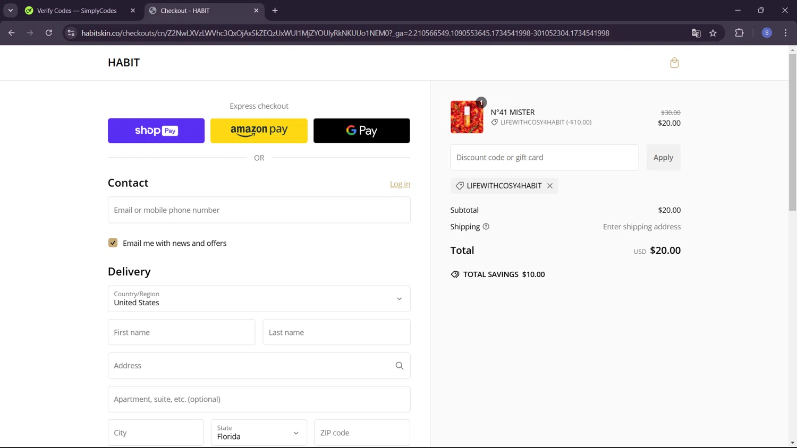Click the Subtotal $20.00 amount

tap(669, 210)
